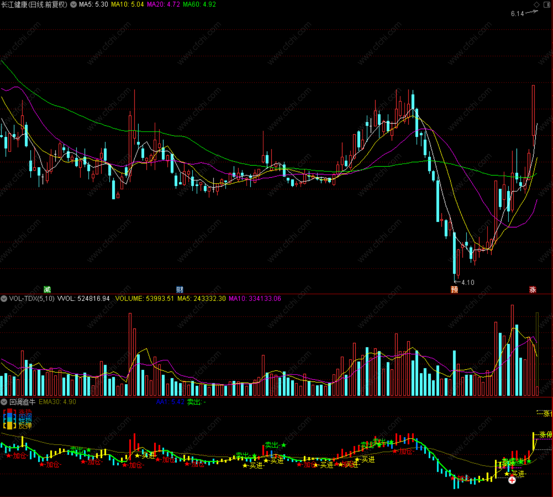This screenshot has height=497, width=553.
Task: Open the dropdown arrow beside 长江健康 title
Action: 74,4
